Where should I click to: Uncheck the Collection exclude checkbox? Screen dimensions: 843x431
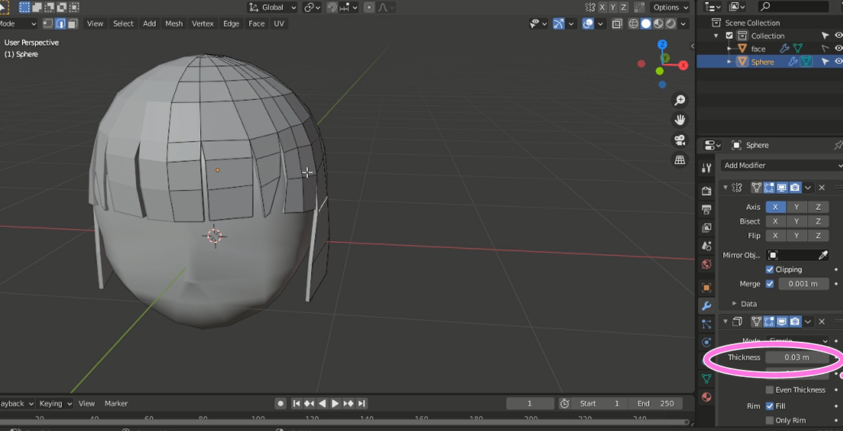click(729, 36)
